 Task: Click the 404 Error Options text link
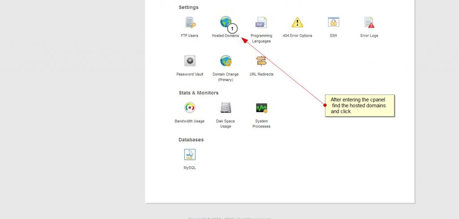pos(298,36)
